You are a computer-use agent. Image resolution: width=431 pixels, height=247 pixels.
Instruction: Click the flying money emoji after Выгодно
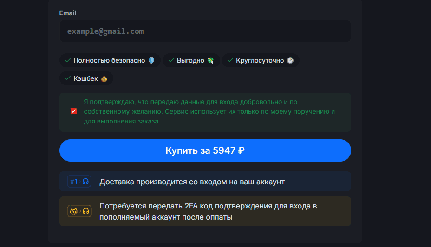click(210, 60)
